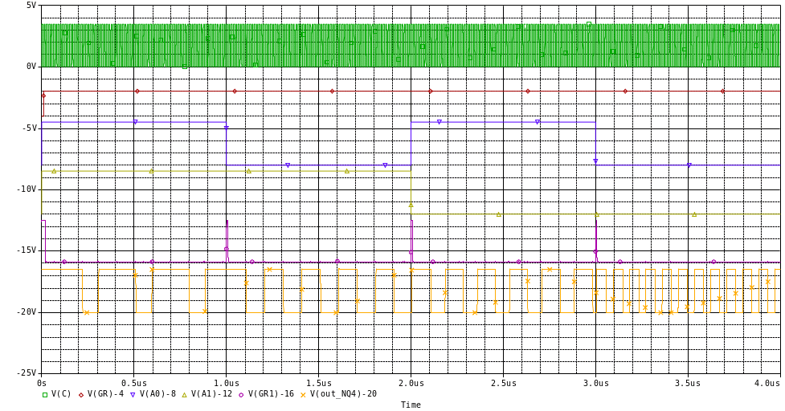Select the V(CR1)-16 trace name in legend
The height and width of the screenshot is (411, 785).
[x=268, y=394]
